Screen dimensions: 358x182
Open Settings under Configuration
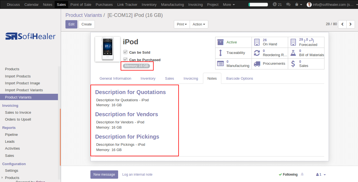(x=12, y=170)
